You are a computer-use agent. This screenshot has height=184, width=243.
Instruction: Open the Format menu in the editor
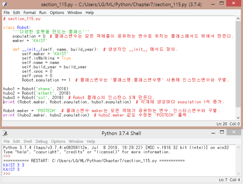point(30,12)
